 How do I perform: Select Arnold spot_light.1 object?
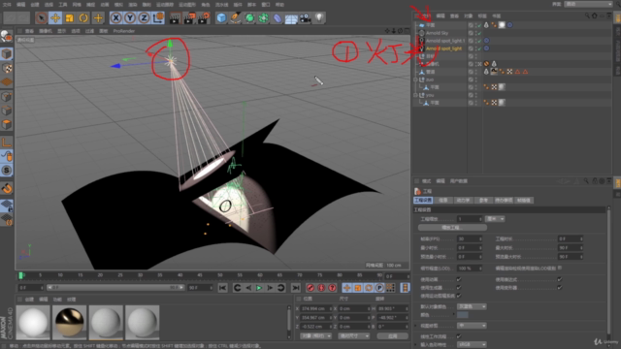coord(445,41)
